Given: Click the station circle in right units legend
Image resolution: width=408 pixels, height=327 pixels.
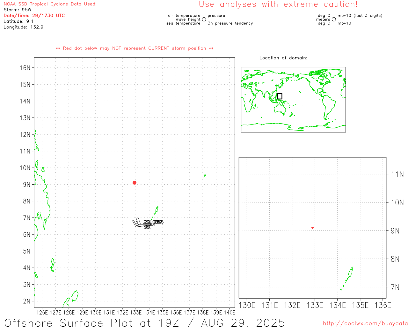Looking at the screenshot, I should (x=334, y=19).
